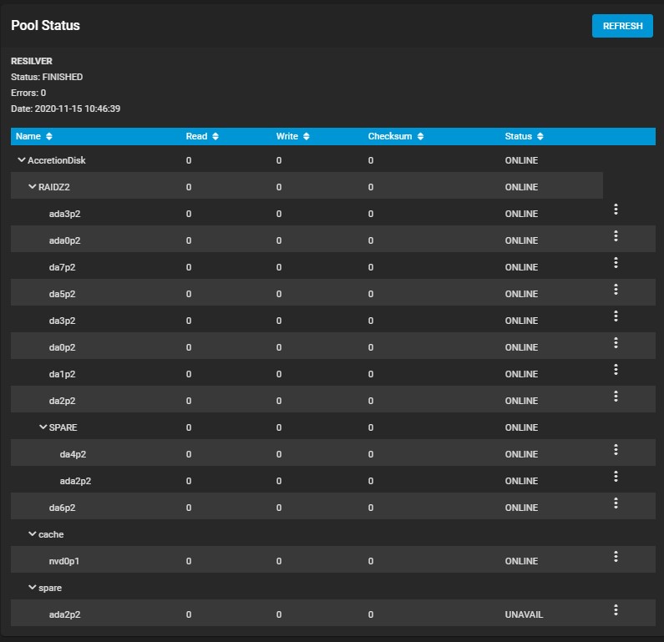Click ONLINE status of uppercase SPARE row
This screenshot has width=664, height=642.
[521, 427]
